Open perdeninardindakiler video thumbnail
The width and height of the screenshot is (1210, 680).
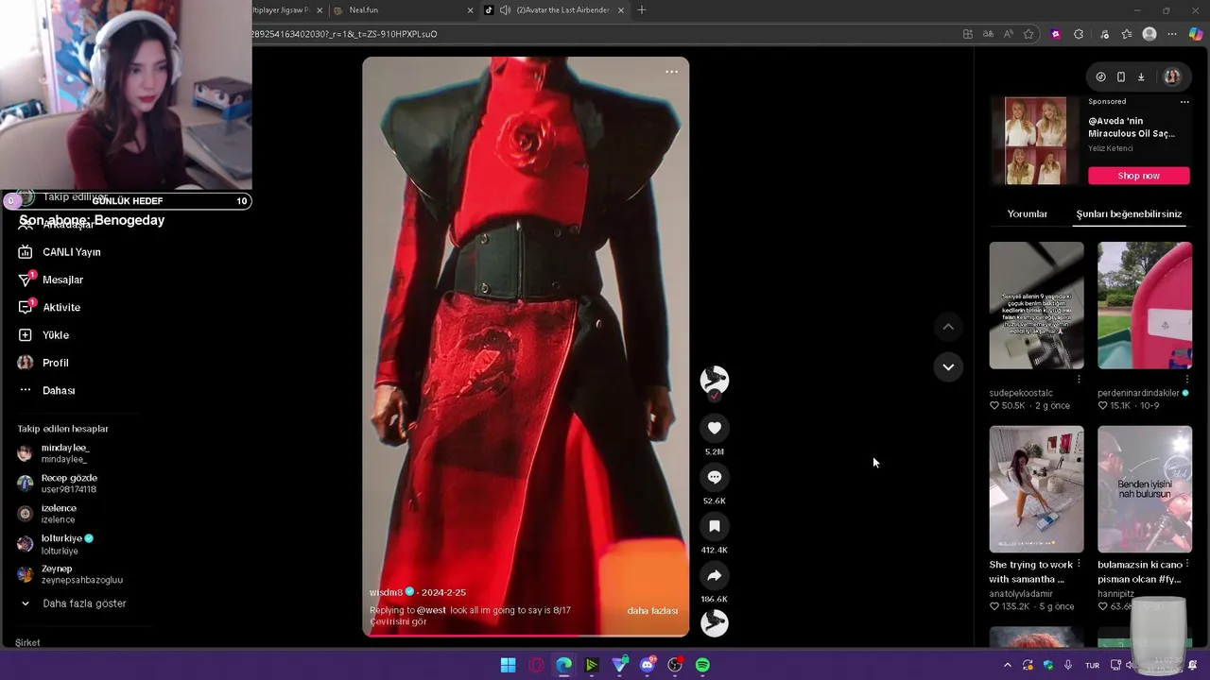(1145, 305)
